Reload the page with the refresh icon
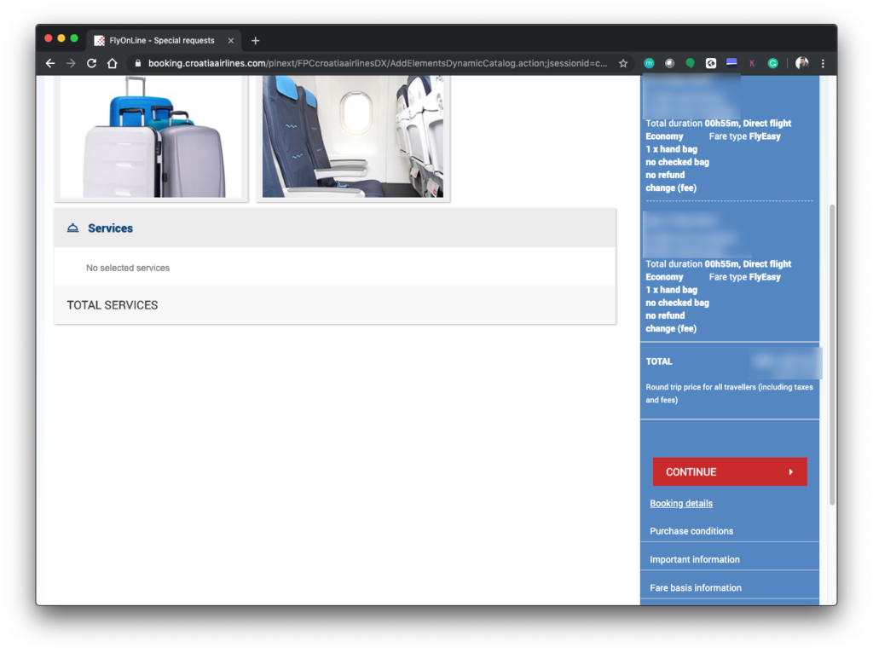The height and width of the screenshot is (653, 873). [x=92, y=63]
